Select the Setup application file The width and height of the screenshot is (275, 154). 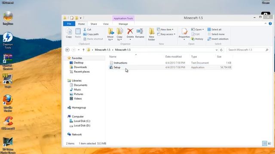click(170, 67)
